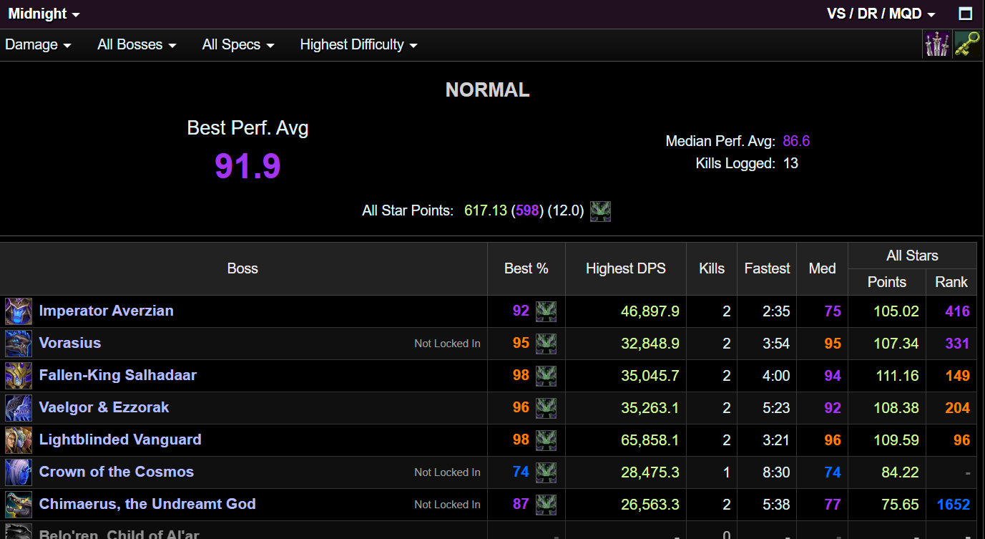Image resolution: width=985 pixels, height=539 pixels.
Task: Click the golden key Mythic+ icon
Action: pyautogui.click(x=966, y=44)
